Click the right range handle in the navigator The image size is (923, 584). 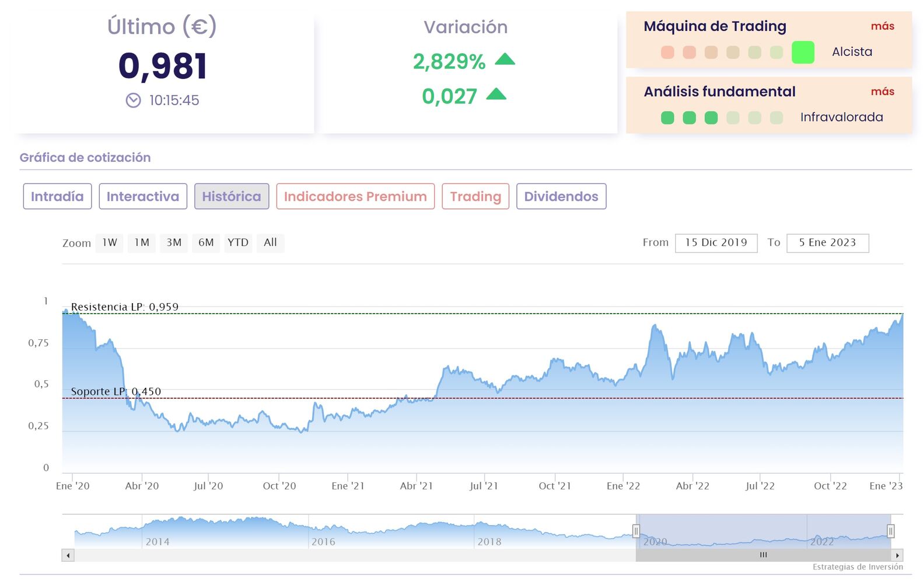click(x=890, y=531)
